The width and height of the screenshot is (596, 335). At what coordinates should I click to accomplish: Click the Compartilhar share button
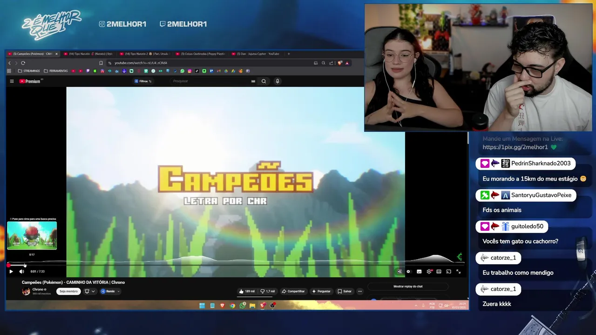[293, 291]
